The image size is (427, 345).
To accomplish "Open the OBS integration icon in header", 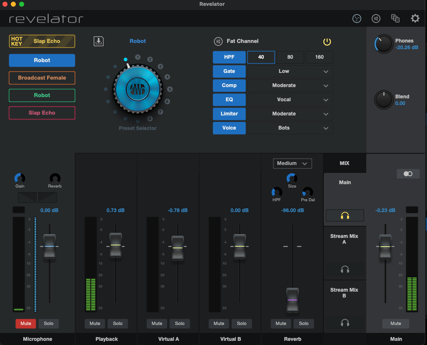I will coord(357,19).
